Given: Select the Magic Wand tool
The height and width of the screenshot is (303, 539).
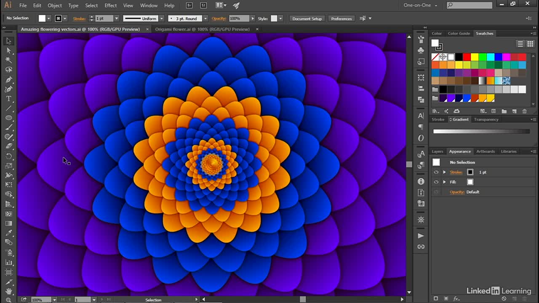Looking at the screenshot, I should [x=9, y=60].
